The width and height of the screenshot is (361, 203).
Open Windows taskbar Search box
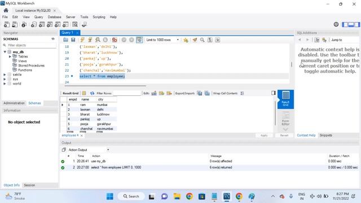coord(131,196)
